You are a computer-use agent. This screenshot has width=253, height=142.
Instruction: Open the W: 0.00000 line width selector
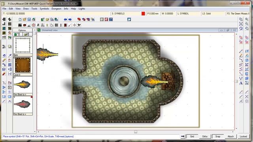168,14
